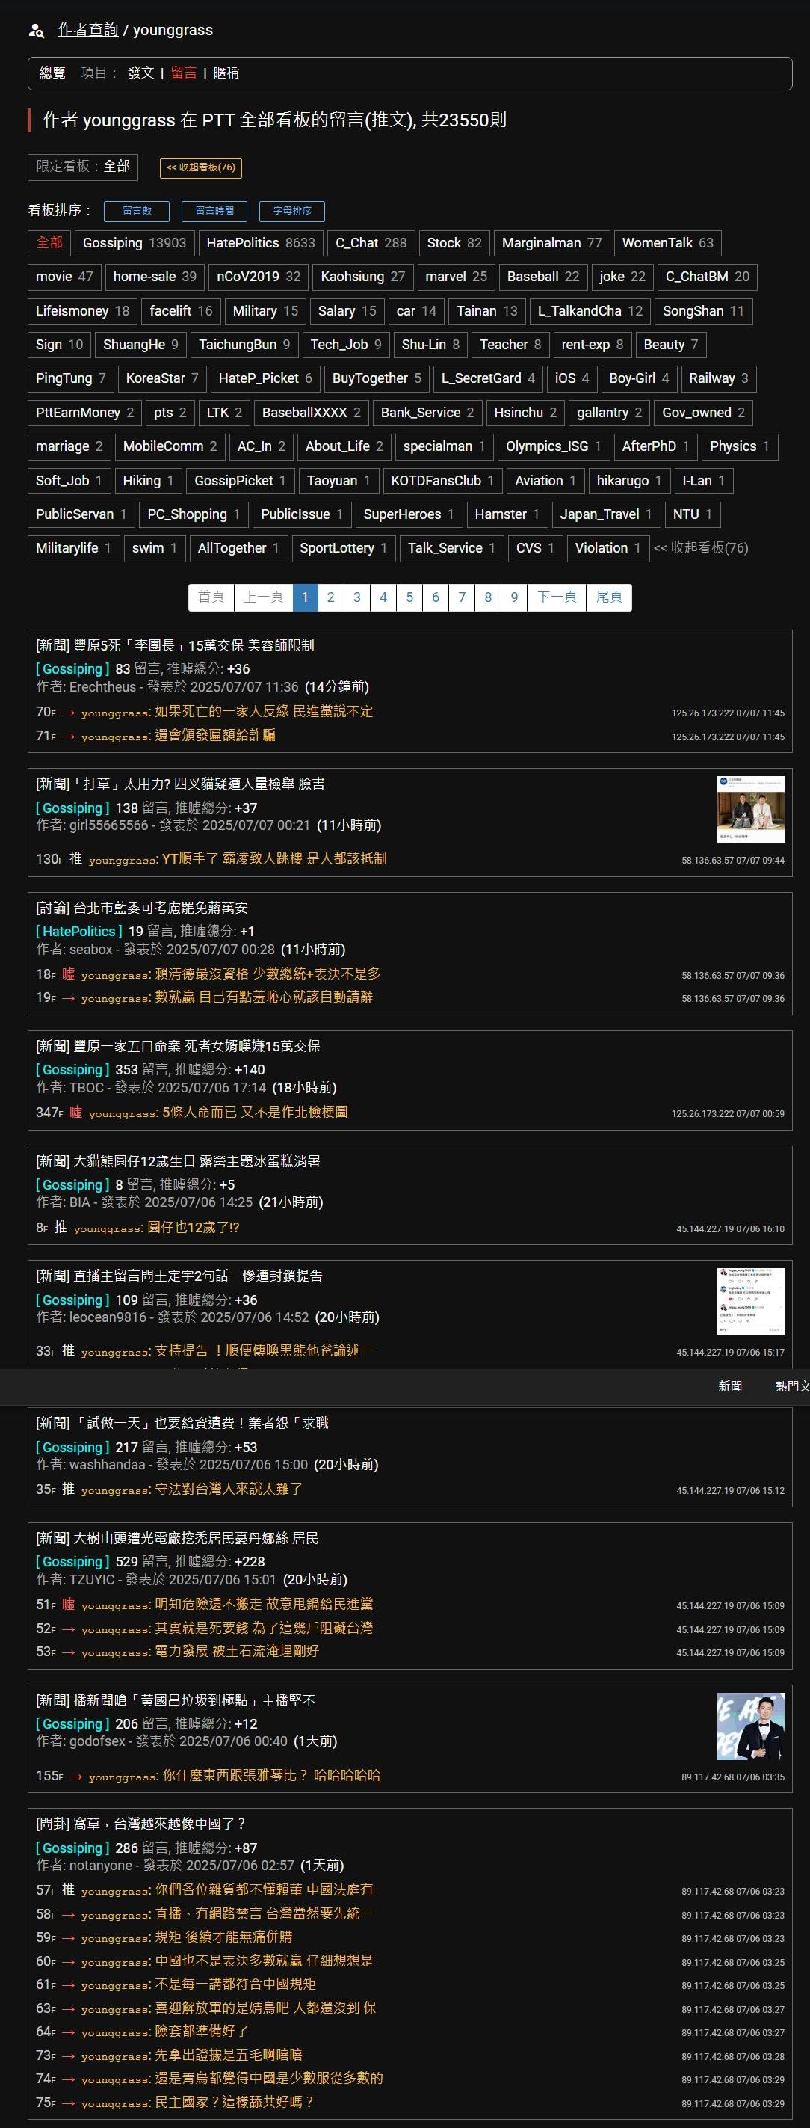The width and height of the screenshot is (810, 2128).
Task: Open post 「打草」太用力? 四叉貓
Action: [180, 783]
